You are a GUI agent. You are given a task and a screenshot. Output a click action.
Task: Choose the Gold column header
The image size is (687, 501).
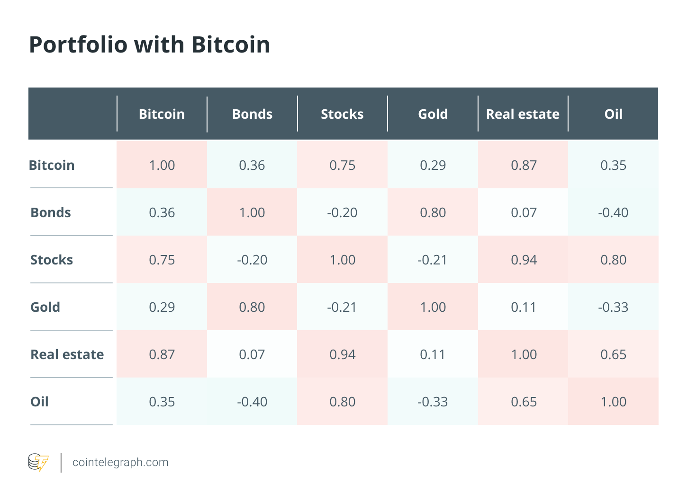coord(433,114)
